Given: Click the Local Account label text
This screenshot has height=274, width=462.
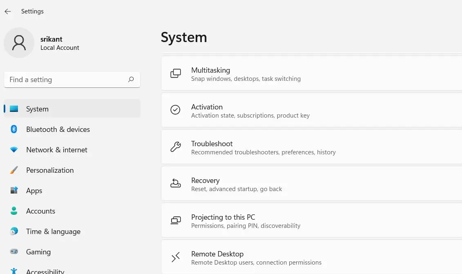Looking at the screenshot, I should pos(60,48).
